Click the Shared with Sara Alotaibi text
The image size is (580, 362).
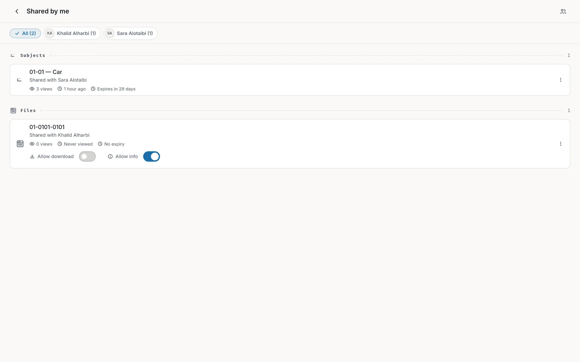click(58, 80)
